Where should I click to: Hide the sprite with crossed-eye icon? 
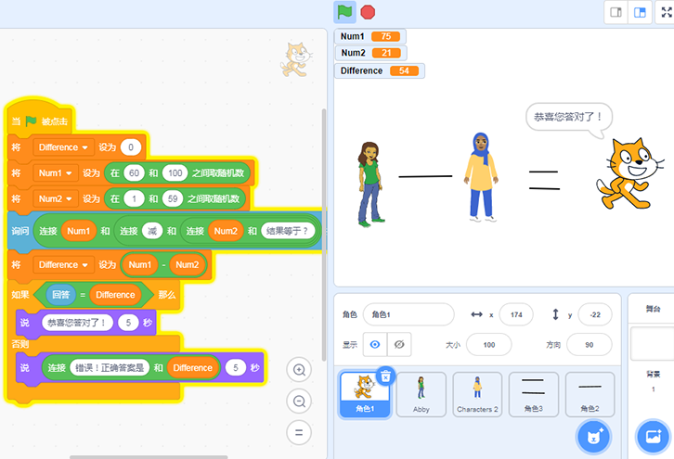click(x=399, y=344)
